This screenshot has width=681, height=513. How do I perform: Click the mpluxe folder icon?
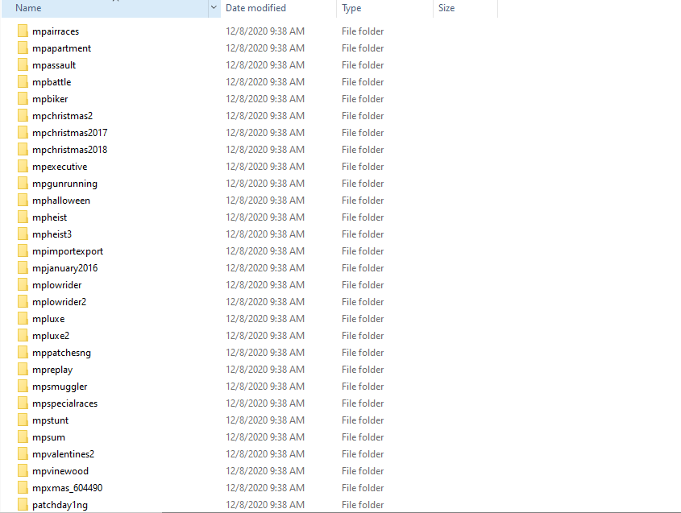[x=23, y=319]
